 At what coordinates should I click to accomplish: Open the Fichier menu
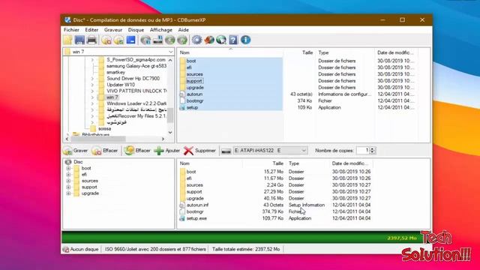click(71, 30)
